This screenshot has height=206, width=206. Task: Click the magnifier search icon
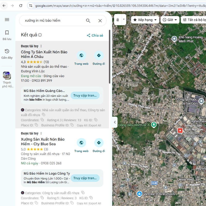(88, 21)
